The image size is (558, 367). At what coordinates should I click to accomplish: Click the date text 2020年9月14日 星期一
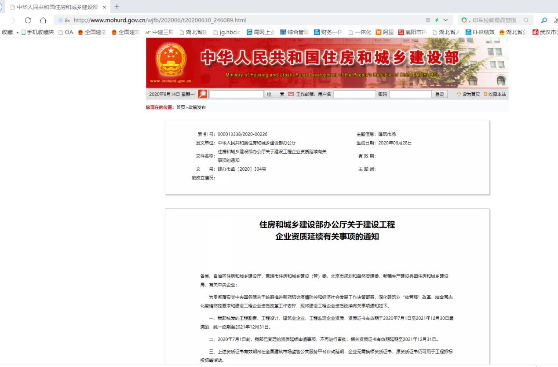coord(172,94)
